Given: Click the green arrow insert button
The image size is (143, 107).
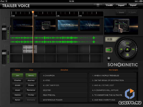Looking at the screenshot, I should coord(109,50).
